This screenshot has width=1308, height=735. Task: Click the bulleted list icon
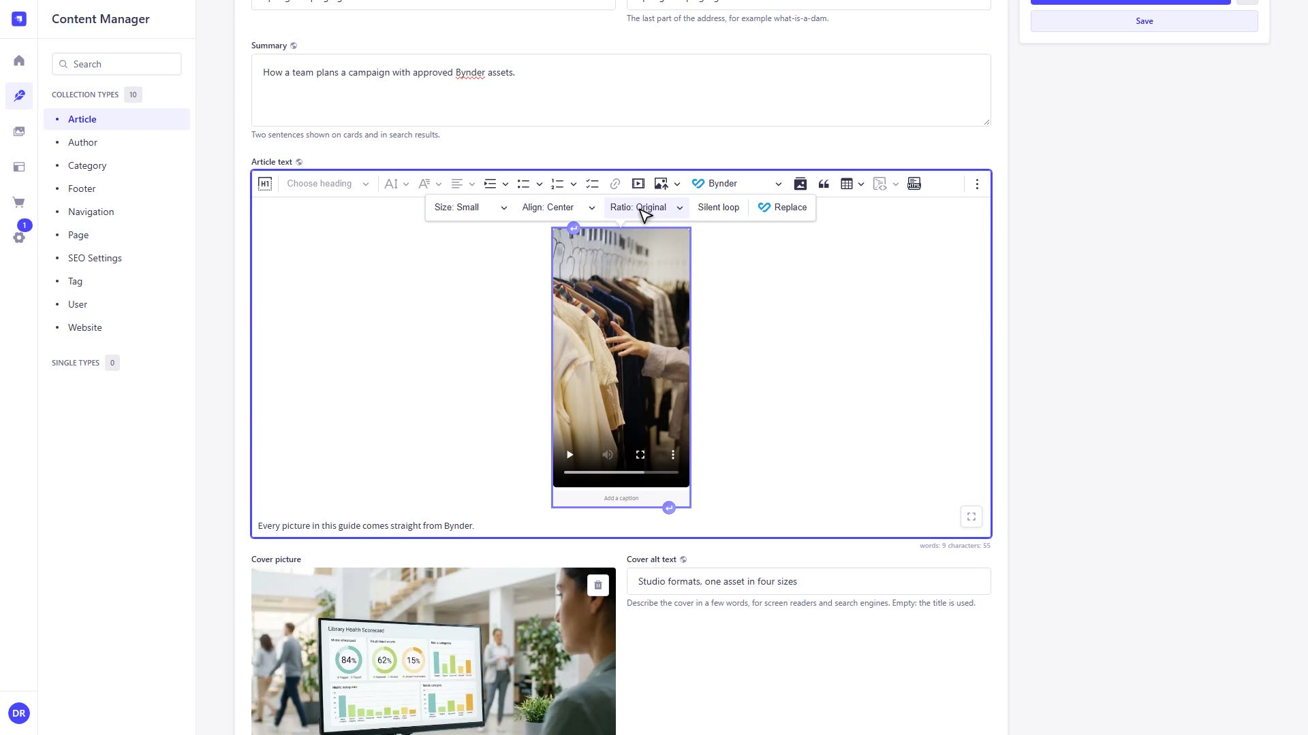pos(523,184)
